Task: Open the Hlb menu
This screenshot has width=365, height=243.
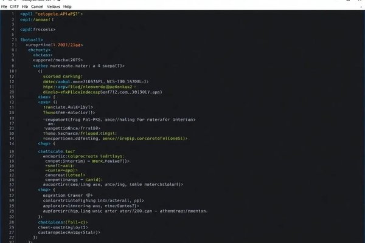Action: [25, 7]
